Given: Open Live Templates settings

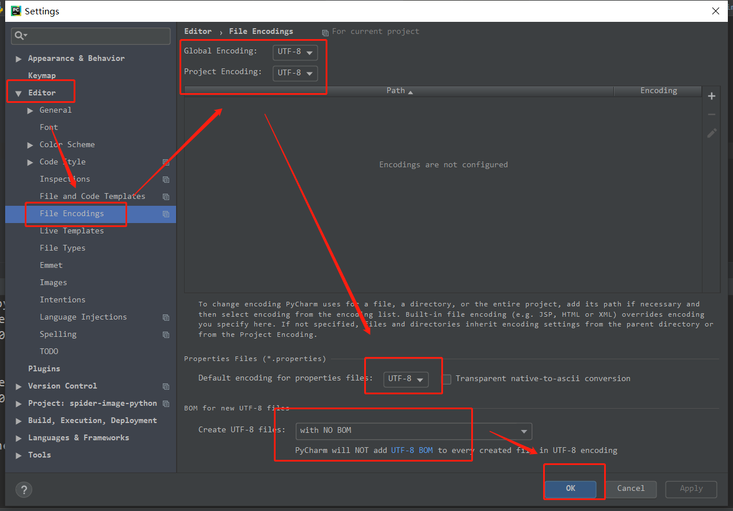Looking at the screenshot, I should [x=72, y=230].
